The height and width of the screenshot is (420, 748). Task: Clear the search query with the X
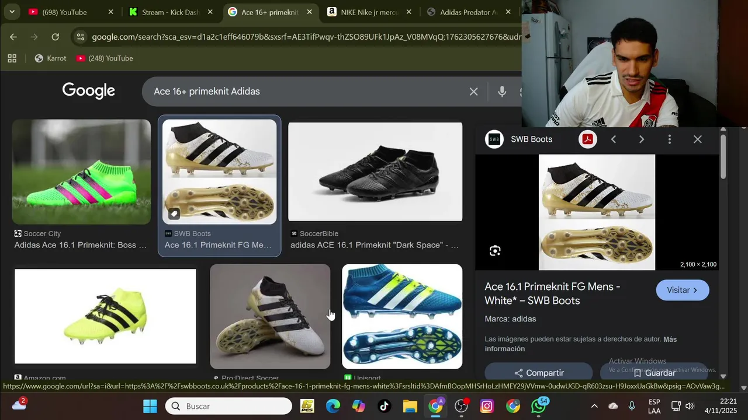(x=474, y=92)
